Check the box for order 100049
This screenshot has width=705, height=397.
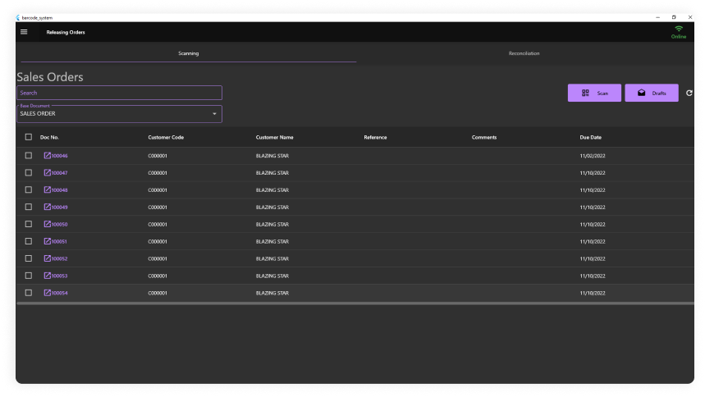click(x=29, y=207)
